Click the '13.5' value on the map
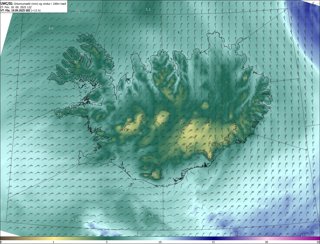Screen dimensions: 320x244 tap(304, 236)
